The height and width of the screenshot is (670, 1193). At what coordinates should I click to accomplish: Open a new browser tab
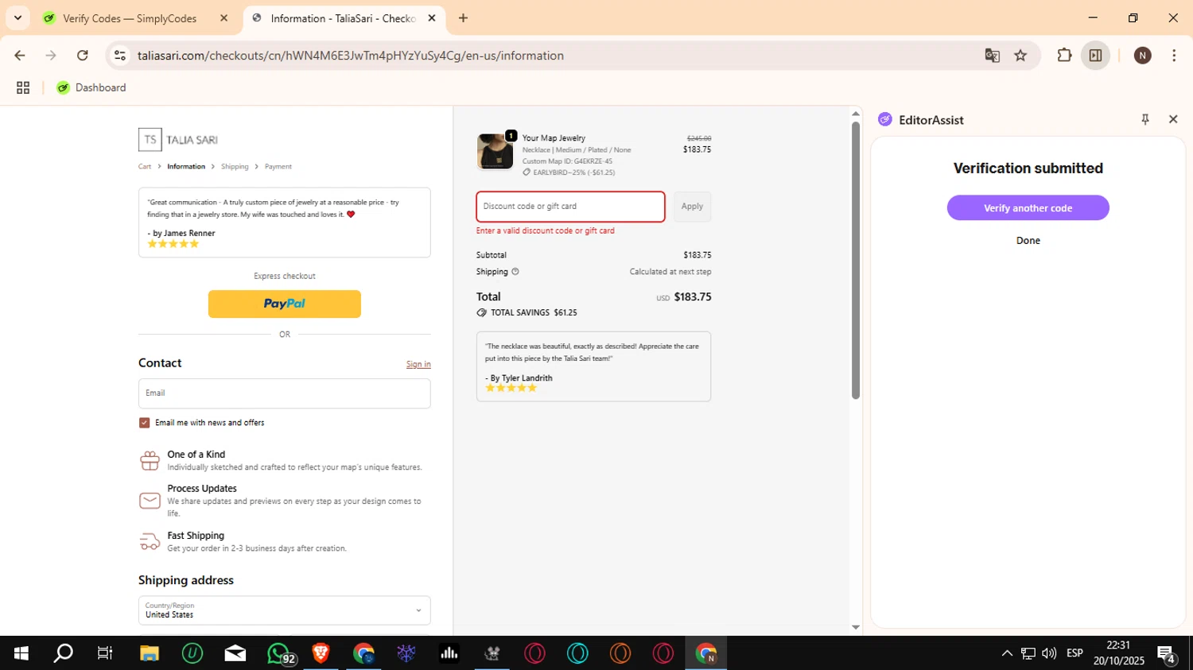click(x=464, y=18)
